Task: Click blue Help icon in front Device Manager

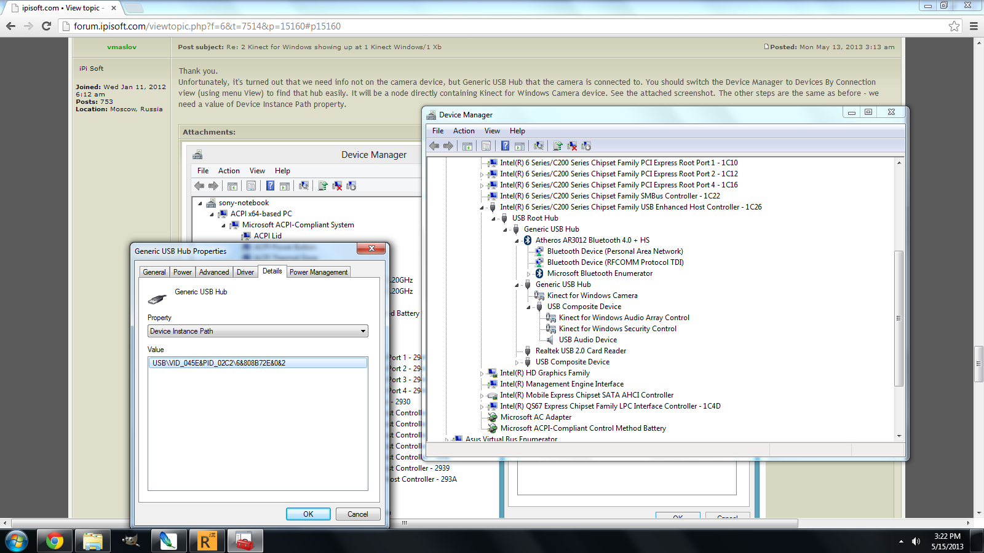Action: [x=505, y=146]
